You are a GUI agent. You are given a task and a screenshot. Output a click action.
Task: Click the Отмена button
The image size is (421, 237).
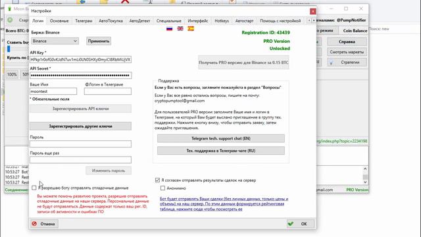pyautogui.click(x=44, y=224)
